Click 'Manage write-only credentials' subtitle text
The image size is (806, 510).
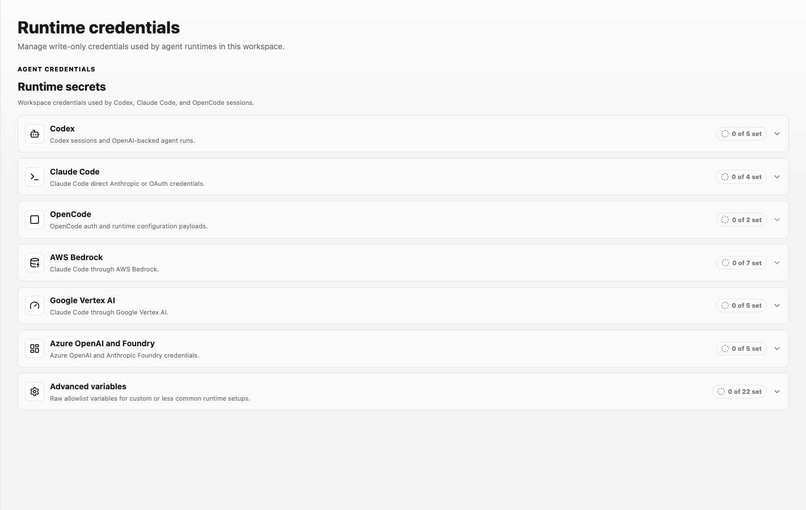pyautogui.click(x=151, y=46)
